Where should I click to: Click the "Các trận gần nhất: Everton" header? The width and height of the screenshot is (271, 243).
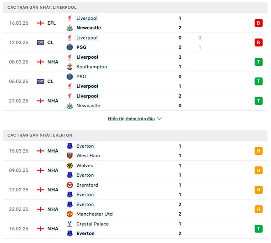(x=40, y=135)
